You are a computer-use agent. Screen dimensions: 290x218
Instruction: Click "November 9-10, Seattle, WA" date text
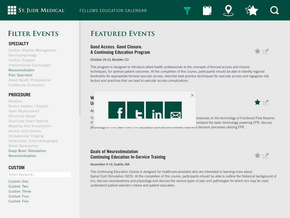pos(110,164)
